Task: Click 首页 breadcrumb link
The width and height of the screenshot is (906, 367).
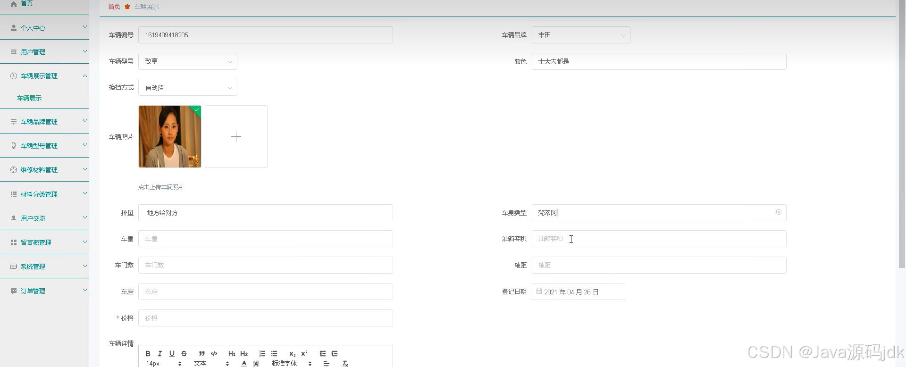Action: tap(114, 7)
